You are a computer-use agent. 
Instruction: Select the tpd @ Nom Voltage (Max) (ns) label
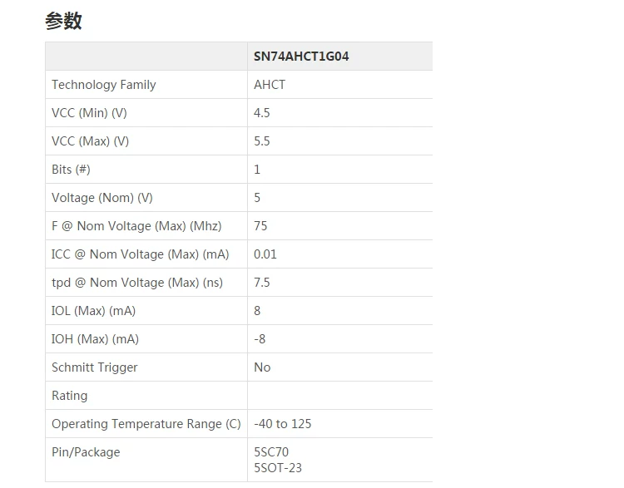[x=137, y=283]
